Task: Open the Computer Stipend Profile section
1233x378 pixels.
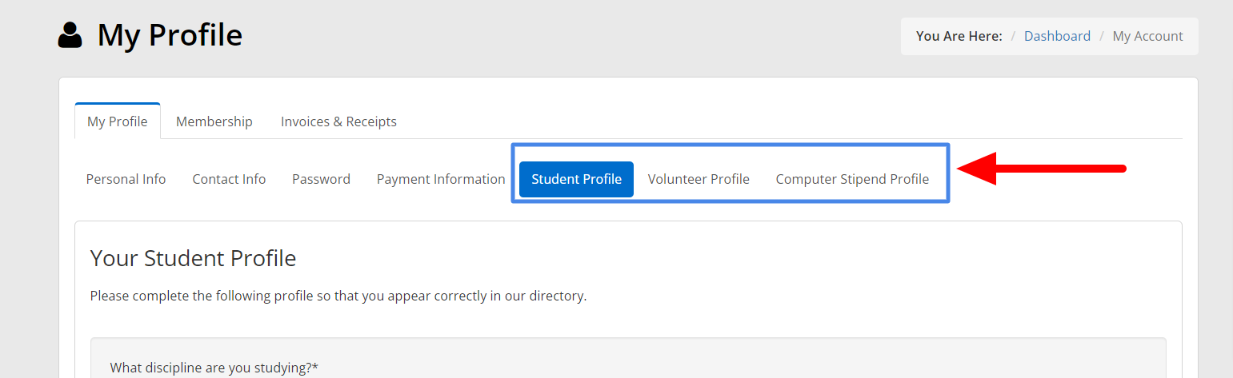Action: (852, 179)
